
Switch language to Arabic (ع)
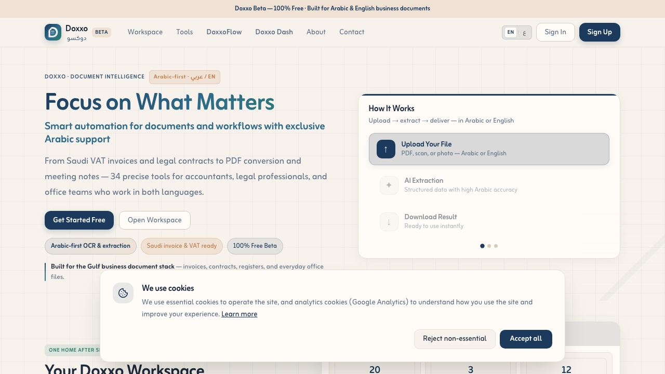coord(524,32)
